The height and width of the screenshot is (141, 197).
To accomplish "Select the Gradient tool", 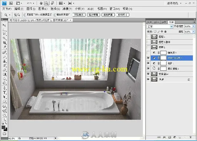I will click(4, 74).
